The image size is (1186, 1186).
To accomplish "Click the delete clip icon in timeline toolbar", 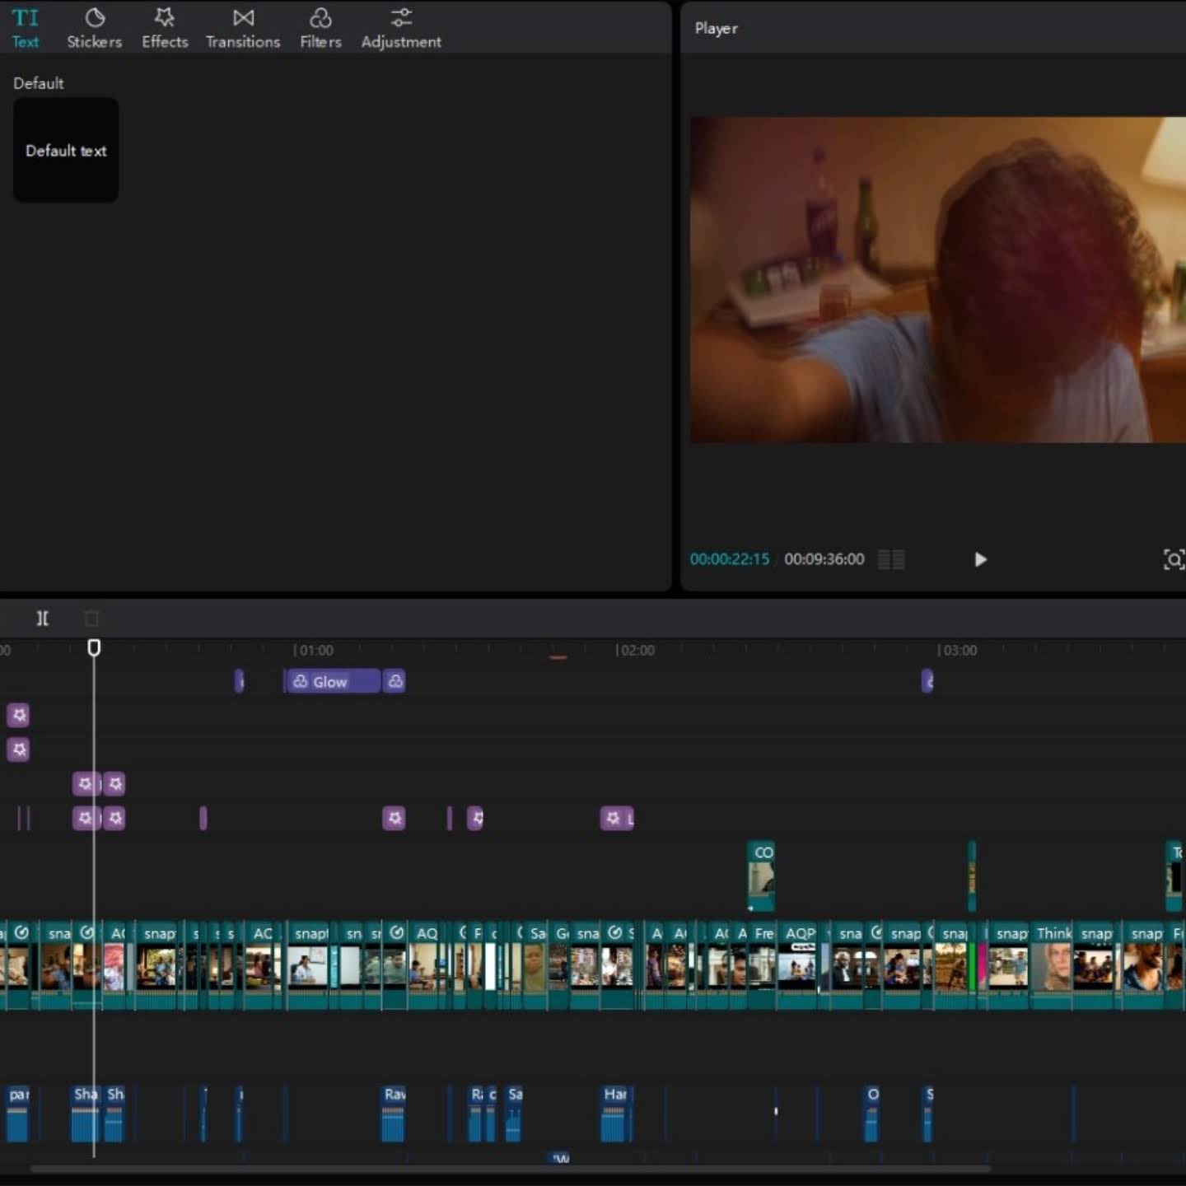I will [91, 618].
